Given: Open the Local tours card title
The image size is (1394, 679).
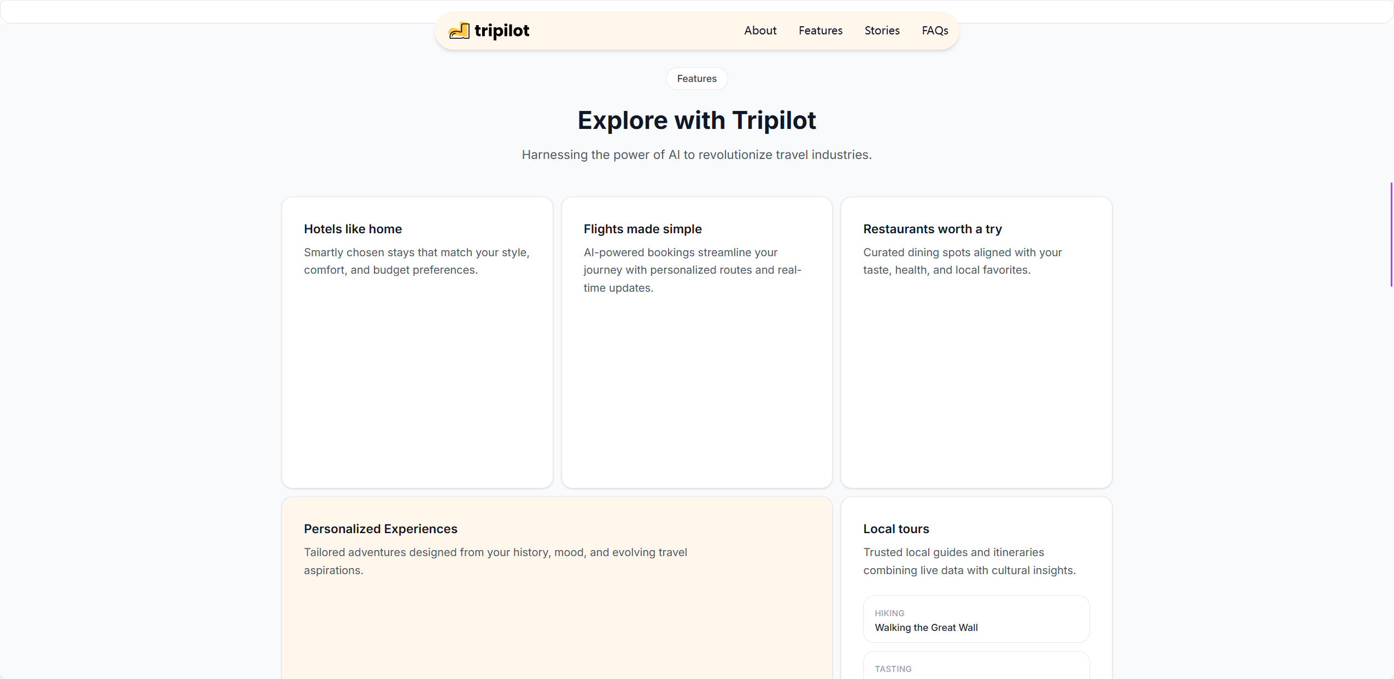Looking at the screenshot, I should pos(896,529).
